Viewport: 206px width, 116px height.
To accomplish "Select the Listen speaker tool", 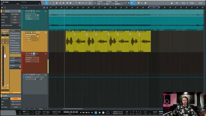I will click(x=70, y=3).
